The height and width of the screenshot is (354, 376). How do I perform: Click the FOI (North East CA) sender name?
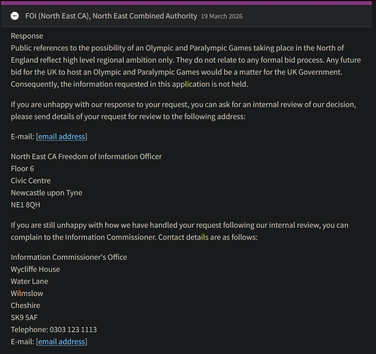[111, 16]
